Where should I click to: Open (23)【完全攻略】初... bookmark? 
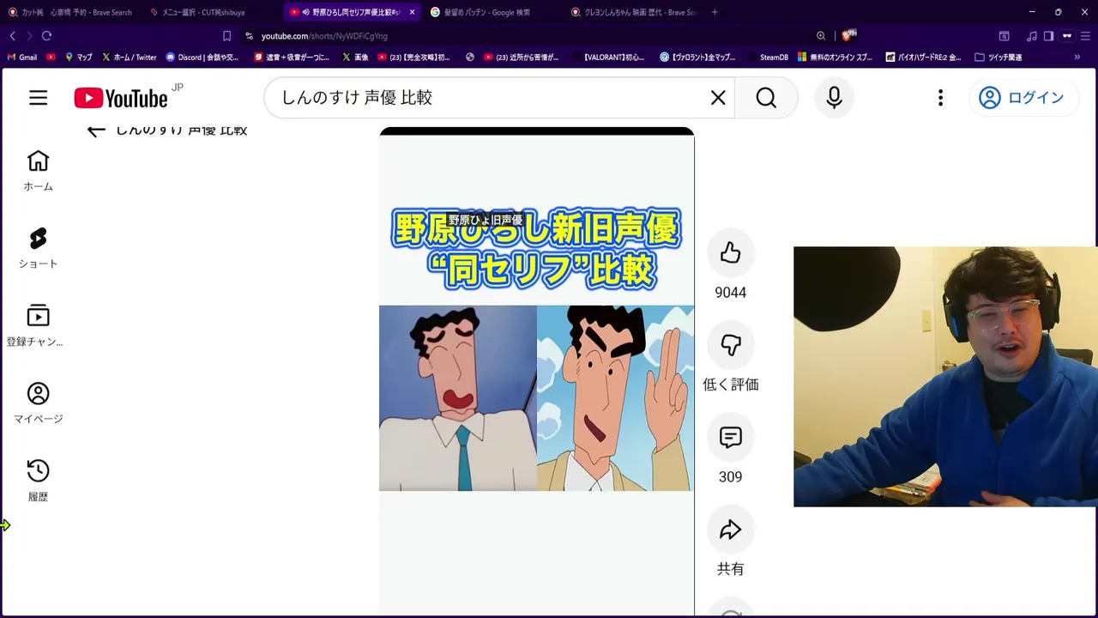[x=414, y=58]
